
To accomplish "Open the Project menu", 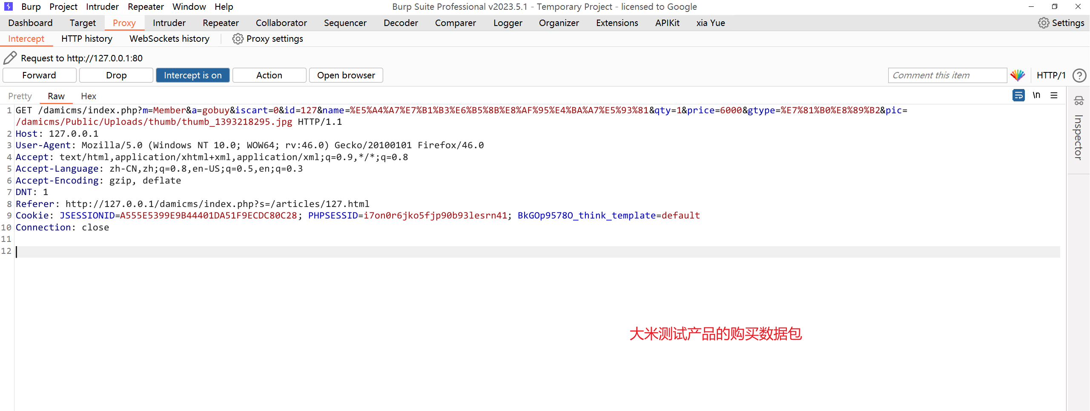I will point(63,7).
